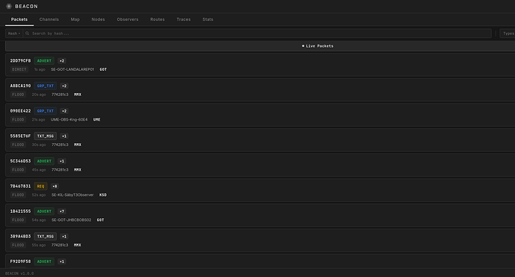Image resolution: width=515 pixels, height=277 pixels.
Task: Focus the Search by hash field
Action: tap(257, 34)
